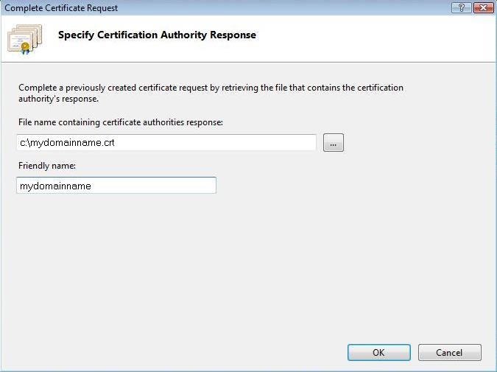
Task: Click the mydomainname text in Friendly name
Action: pyautogui.click(x=56, y=186)
